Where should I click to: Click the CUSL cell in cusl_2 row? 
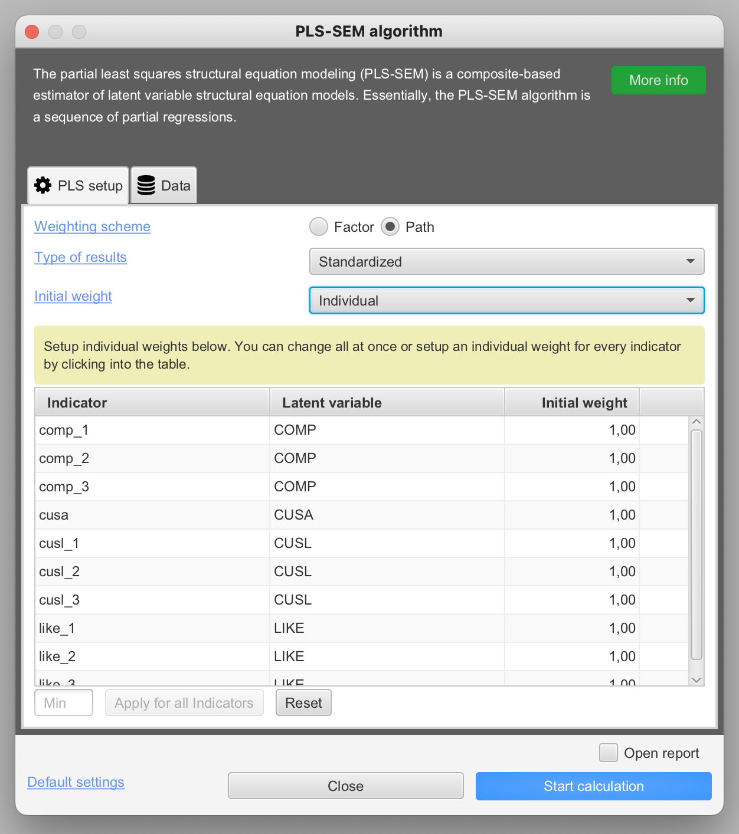click(x=387, y=572)
